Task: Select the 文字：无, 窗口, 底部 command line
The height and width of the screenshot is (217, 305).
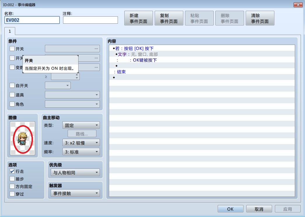Action: point(202,54)
